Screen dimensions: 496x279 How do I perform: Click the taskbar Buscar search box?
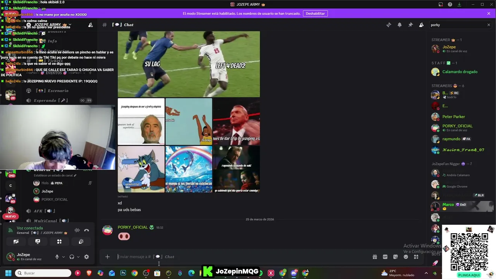coord(43,273)
